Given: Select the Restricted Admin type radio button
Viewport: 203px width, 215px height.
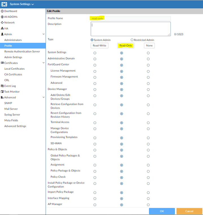Looking at the screenshot, I should click(132, 40).
